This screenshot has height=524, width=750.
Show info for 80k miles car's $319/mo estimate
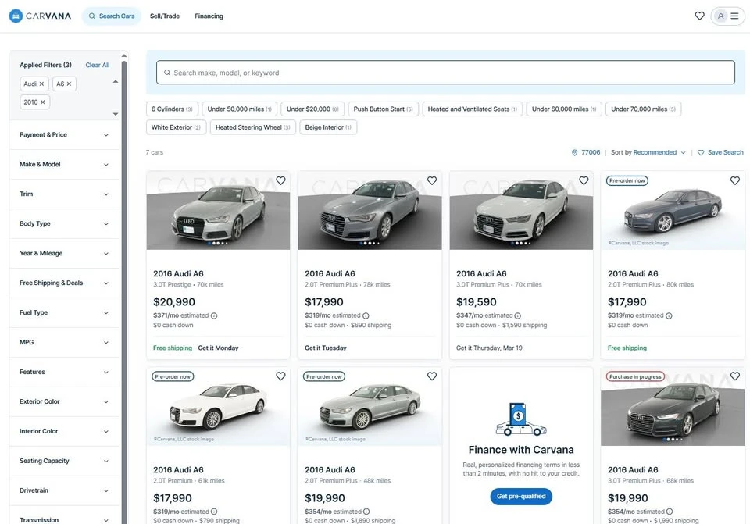(x=670, y=315)
